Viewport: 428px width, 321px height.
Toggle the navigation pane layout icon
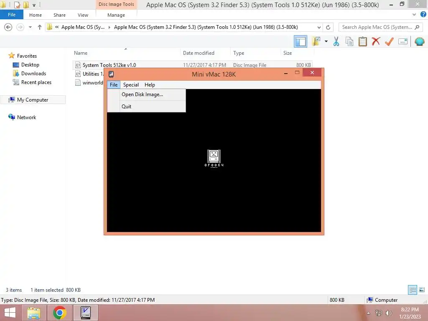pyautogui.click(x=300, y=42)
